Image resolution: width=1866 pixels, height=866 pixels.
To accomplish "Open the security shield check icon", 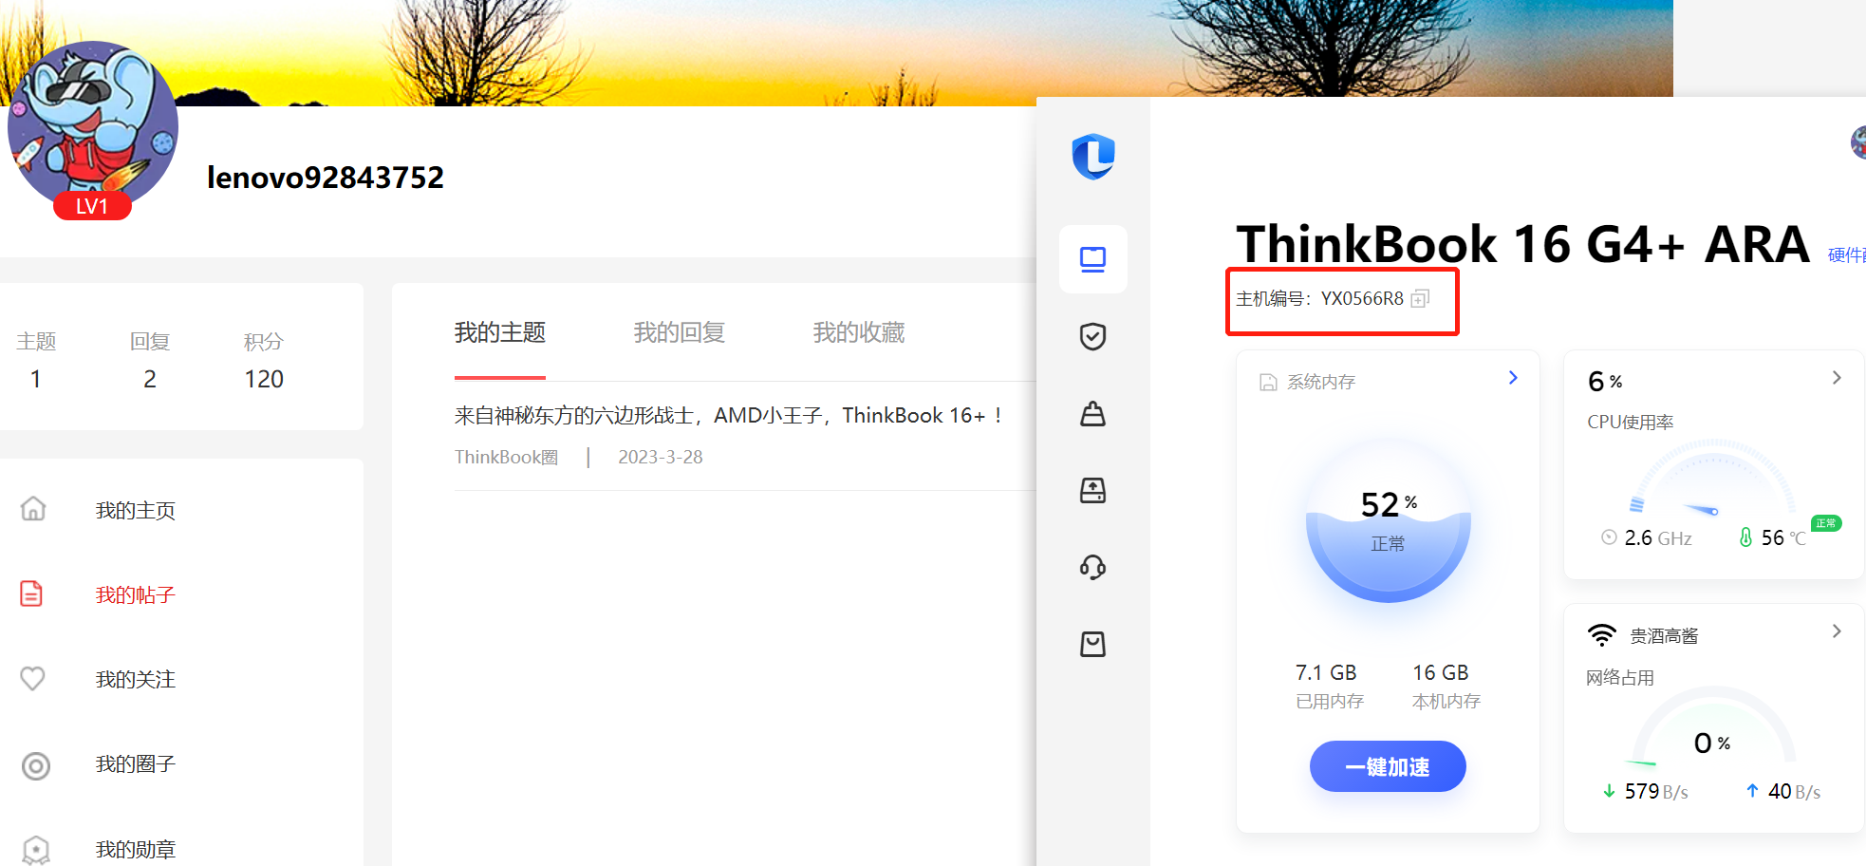I will [x=1093, y=336].
